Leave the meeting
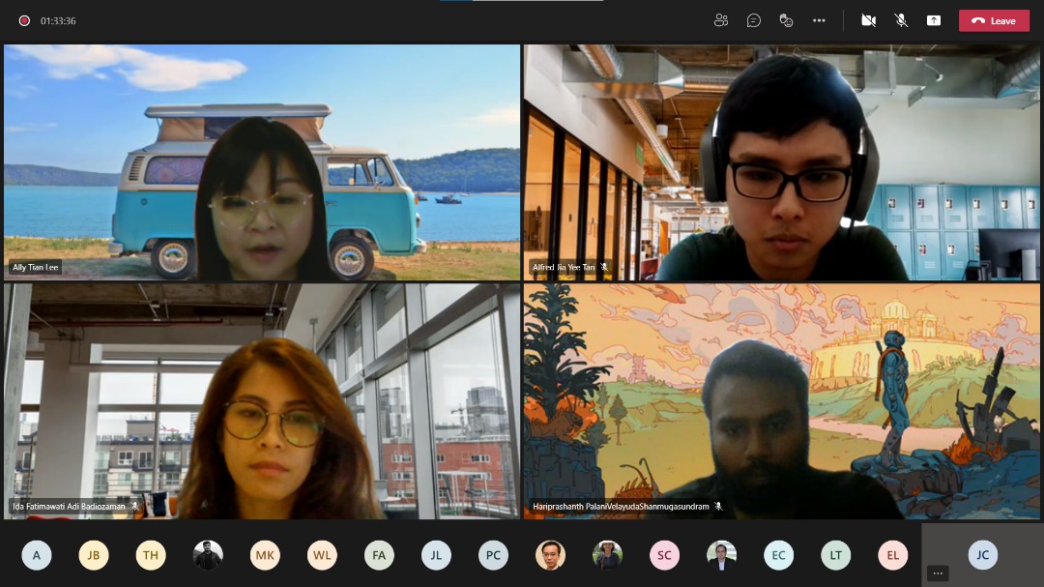The width and height of the screenshot is (1044, 587). [994, 20]
